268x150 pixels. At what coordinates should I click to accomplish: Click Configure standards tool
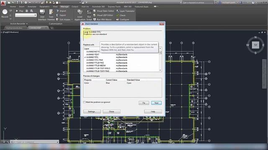tap(123, 20)
